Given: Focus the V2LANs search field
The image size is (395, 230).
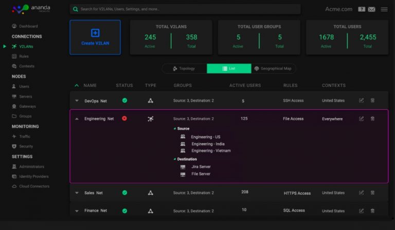Looking at the screenshot, I should pyautogui.click(x=185, y=9).
